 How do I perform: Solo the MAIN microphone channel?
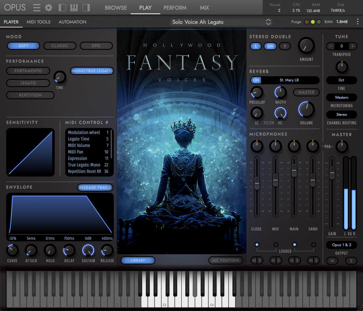pyautogui.click(x=297, y=260)
